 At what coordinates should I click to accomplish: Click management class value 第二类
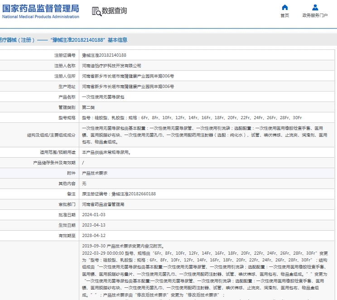point(88,107)
